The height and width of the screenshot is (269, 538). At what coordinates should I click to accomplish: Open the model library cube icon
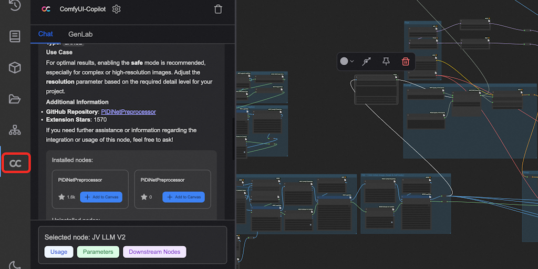click(x=15, y=67)
